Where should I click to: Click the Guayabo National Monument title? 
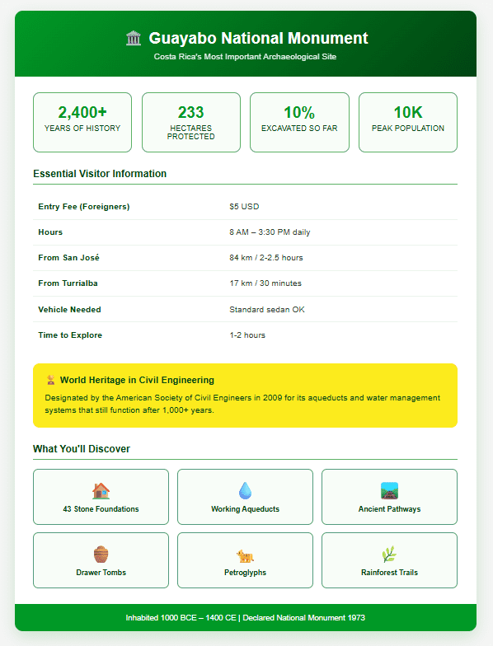tap(258, 38)
